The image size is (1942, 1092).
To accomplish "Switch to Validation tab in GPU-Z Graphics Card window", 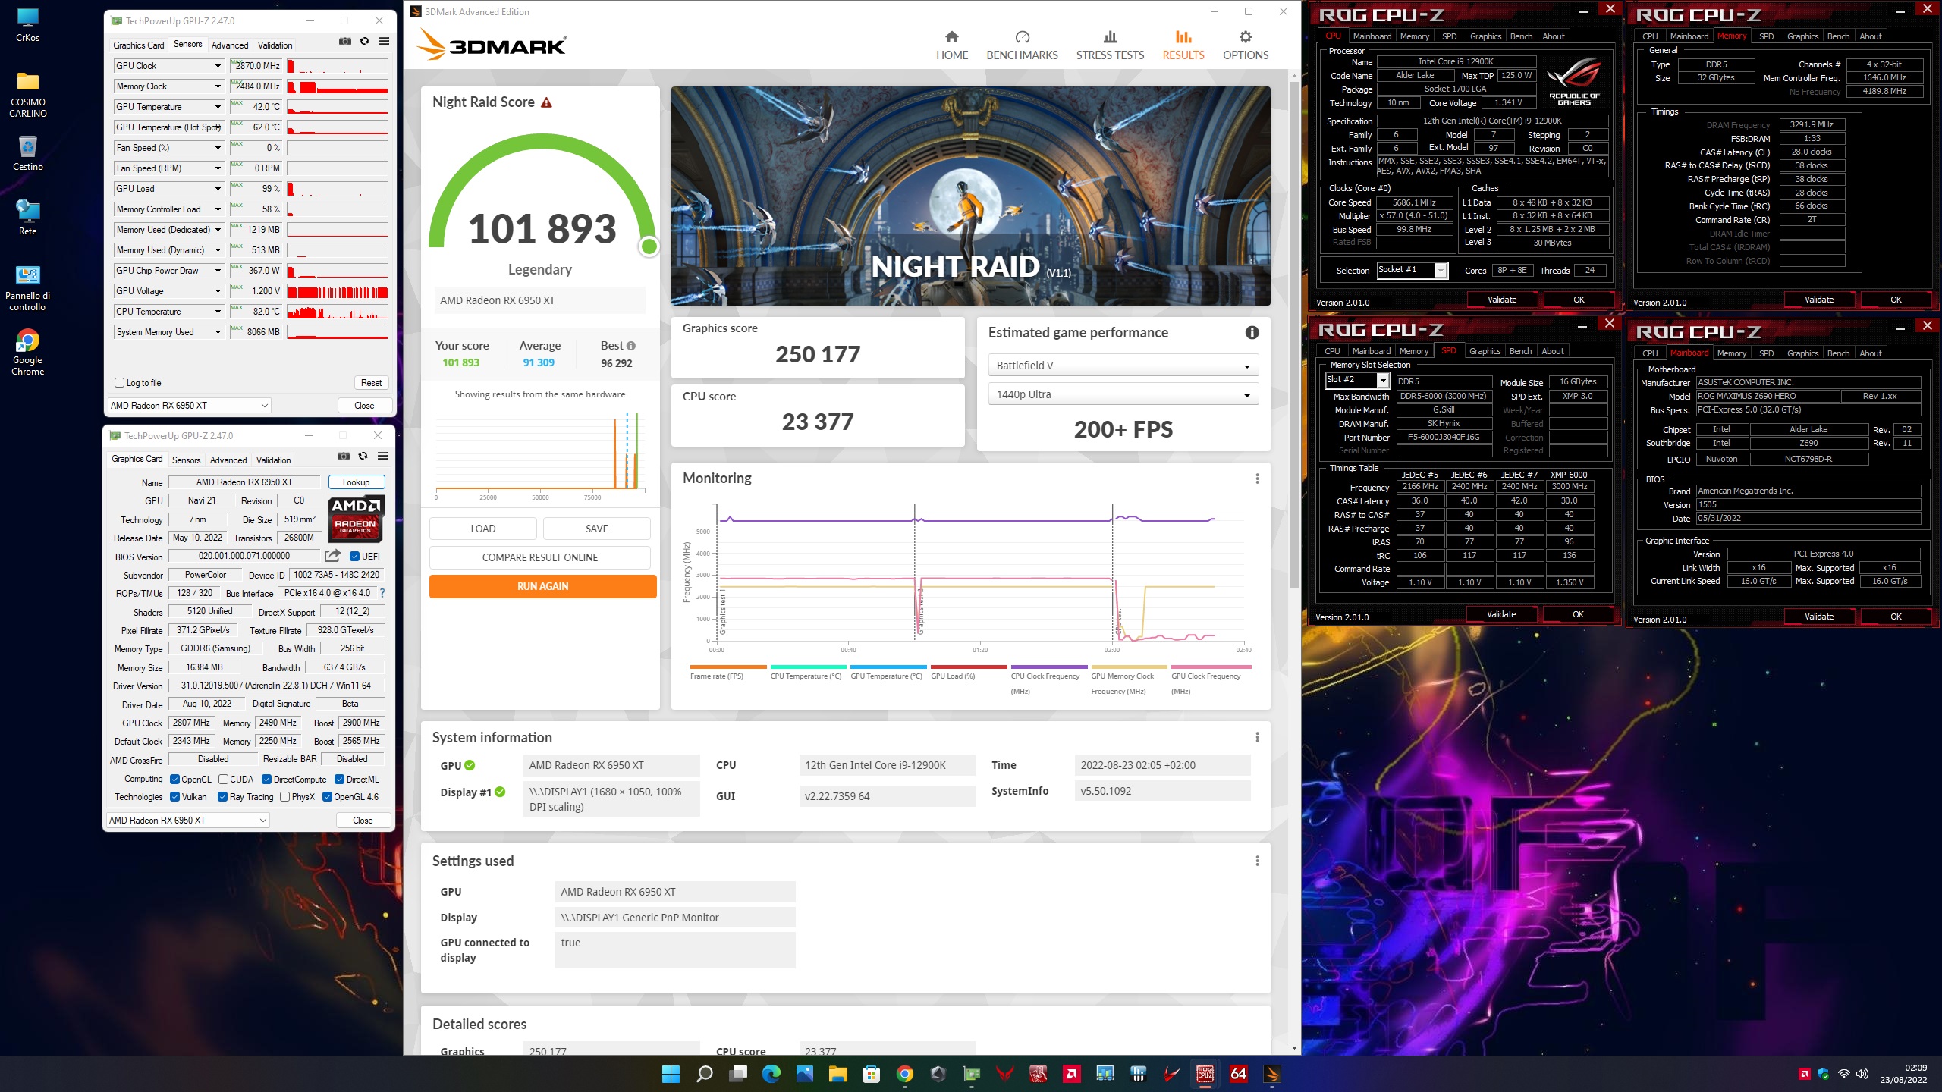I will 273,460.
